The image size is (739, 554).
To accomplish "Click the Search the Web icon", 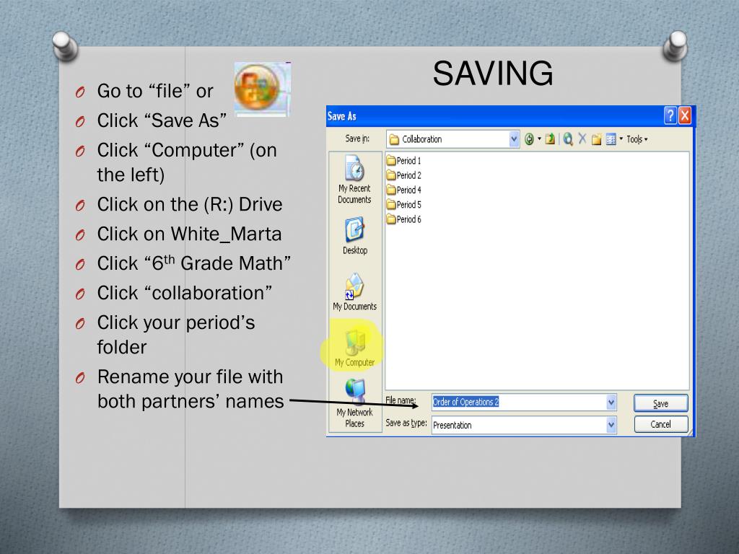I will tap(568, 139).
